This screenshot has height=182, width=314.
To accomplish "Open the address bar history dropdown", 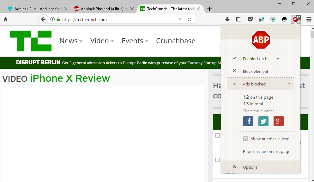I will (x=180, y=20).
